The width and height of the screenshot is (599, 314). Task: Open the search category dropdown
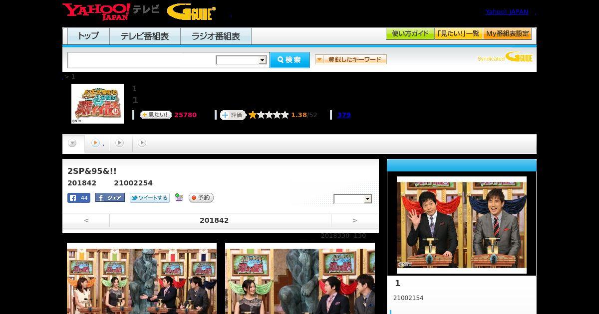tap(241, 60)
